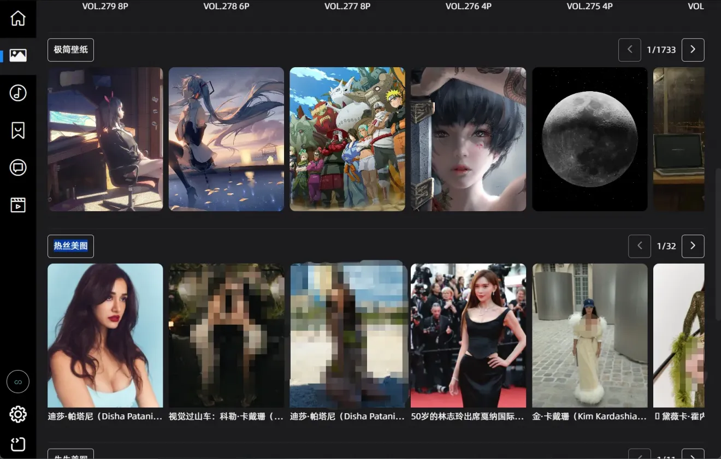Open the video player sidebar icon
Viewport: 721px width, 459px height.
(18, 205)
